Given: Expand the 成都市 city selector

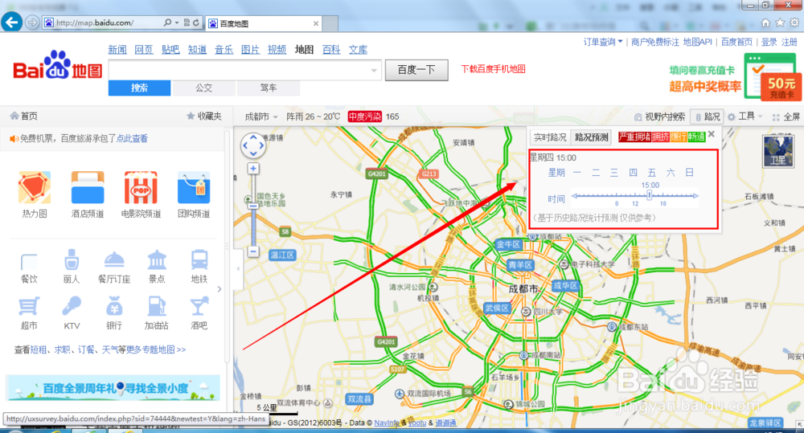Looking at the screenshot, I should click(261, 116).
